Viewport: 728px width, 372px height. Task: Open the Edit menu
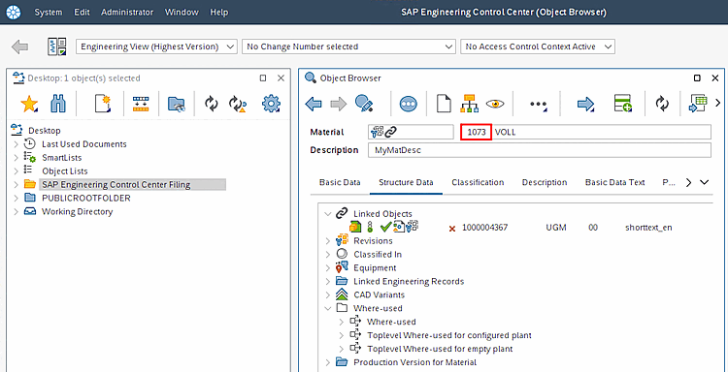(82, 12)
